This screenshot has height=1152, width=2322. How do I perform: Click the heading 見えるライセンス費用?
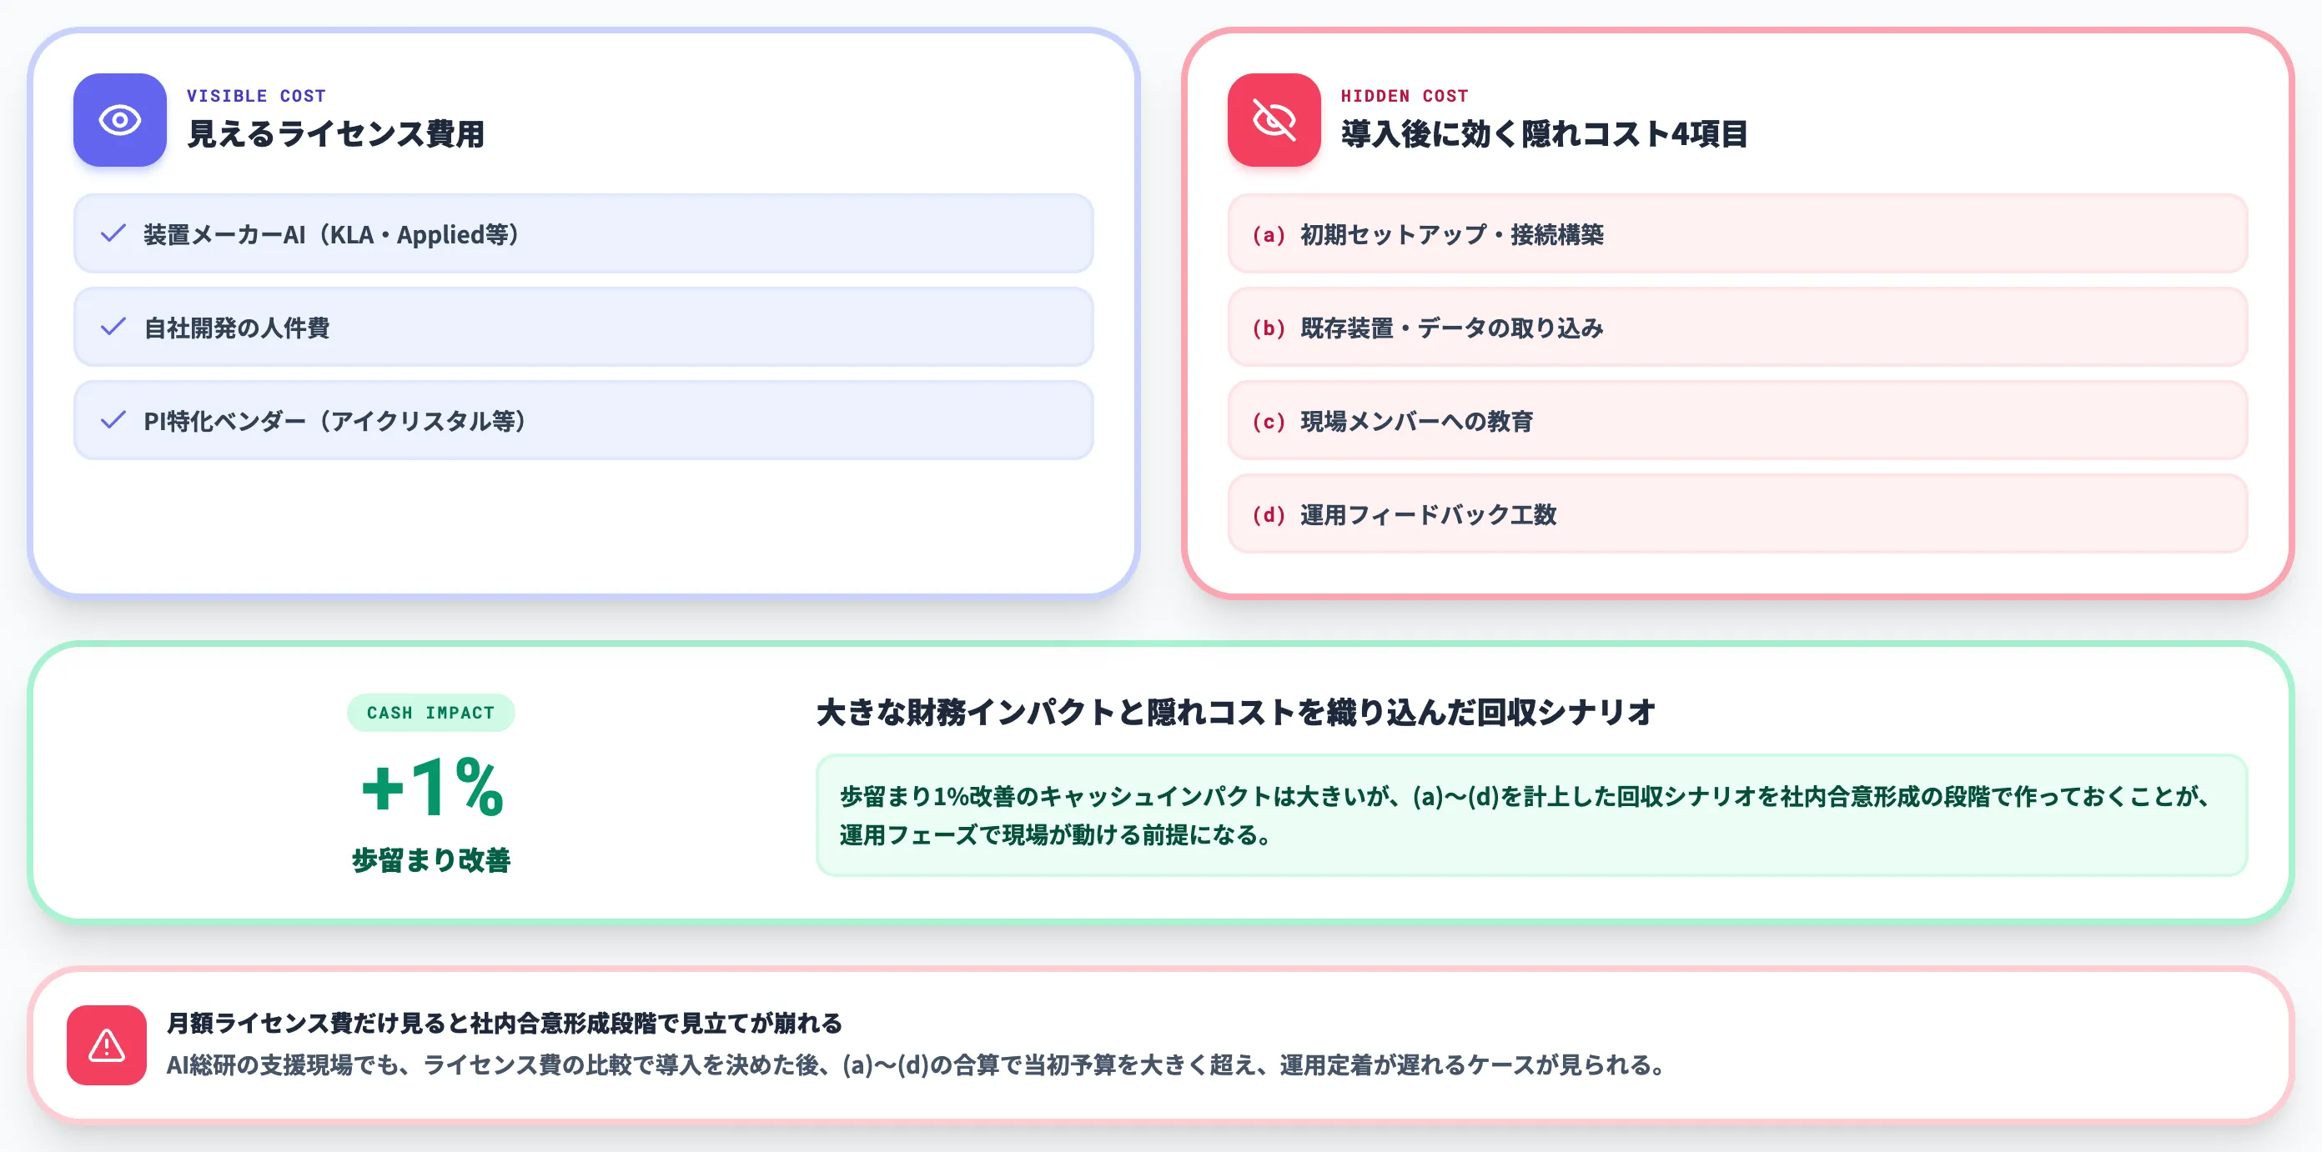pos(335,134)
